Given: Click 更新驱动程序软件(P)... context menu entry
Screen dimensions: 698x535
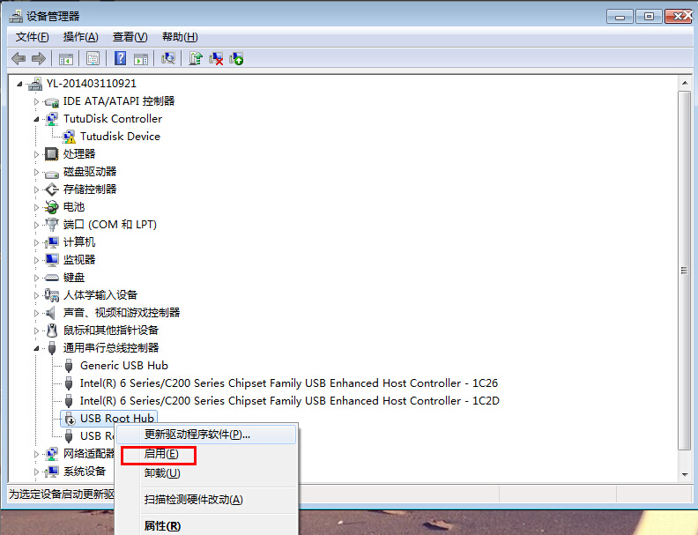Looking at the screenshot, I should [x=197, y=435].
